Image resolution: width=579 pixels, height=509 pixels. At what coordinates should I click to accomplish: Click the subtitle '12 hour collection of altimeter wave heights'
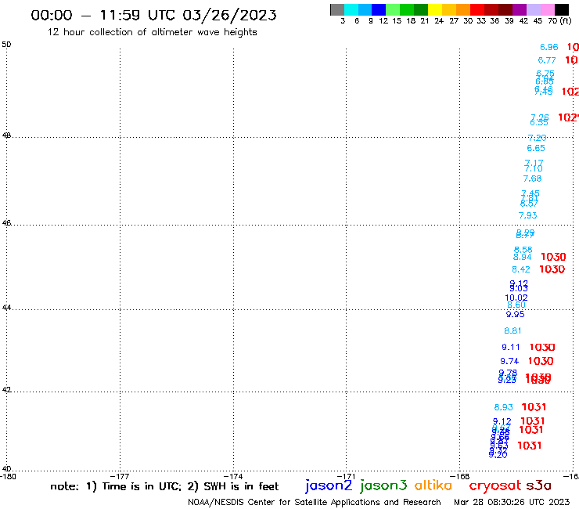(152, 32)
